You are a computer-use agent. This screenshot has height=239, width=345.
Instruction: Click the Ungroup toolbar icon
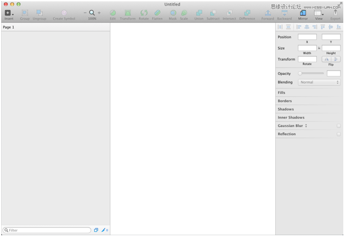(39, 13)
